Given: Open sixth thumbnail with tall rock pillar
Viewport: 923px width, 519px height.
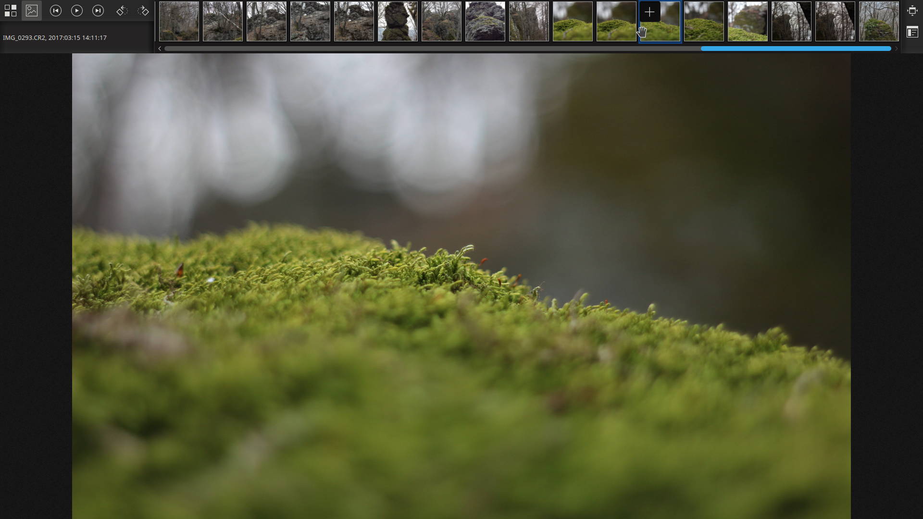Looking at the screenshot, I should click(x=398, y=21).
